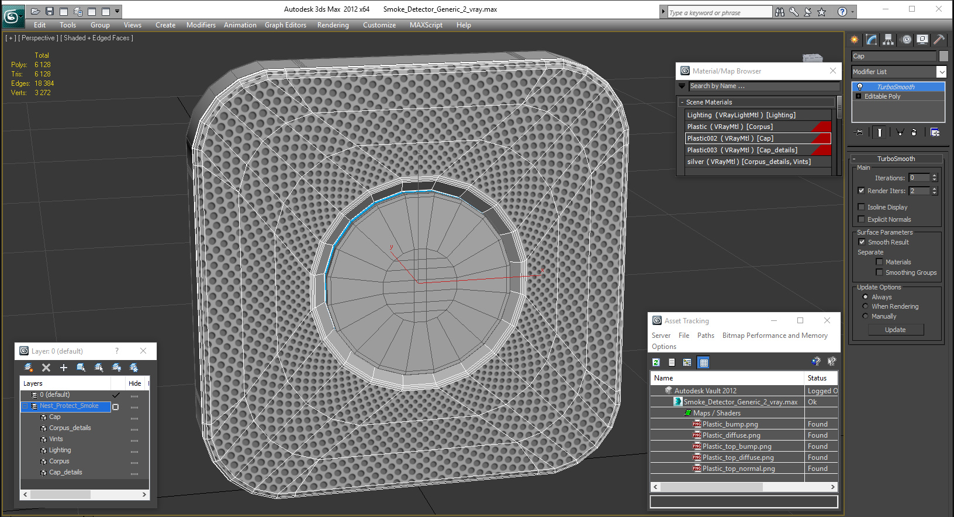The height and width of the screenshot is (517, 954).
Task: Open the Display command panel tab
Action: coord(922,40)
